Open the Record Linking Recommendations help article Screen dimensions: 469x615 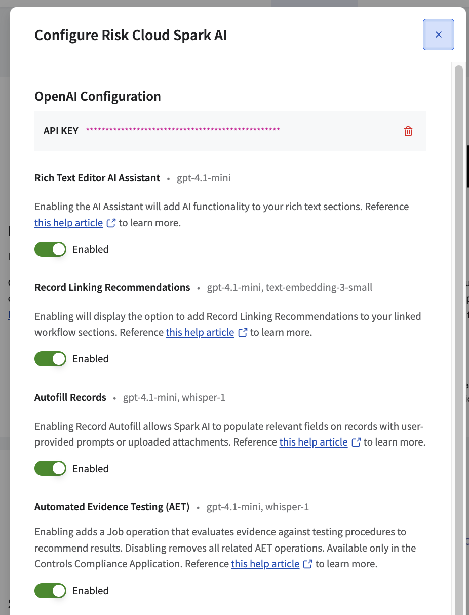click(x=200, y=333)
